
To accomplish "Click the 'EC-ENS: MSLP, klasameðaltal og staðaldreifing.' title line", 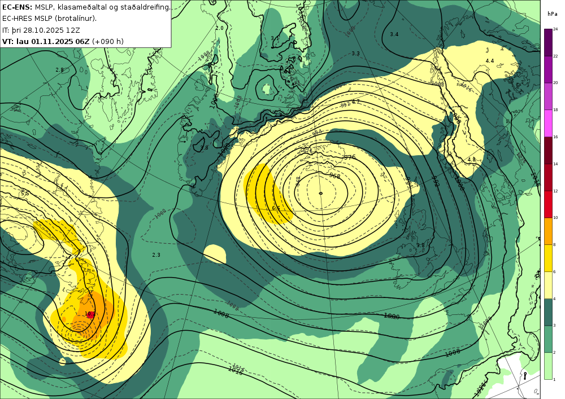I will pyautogui.click(x=86, y=7).
